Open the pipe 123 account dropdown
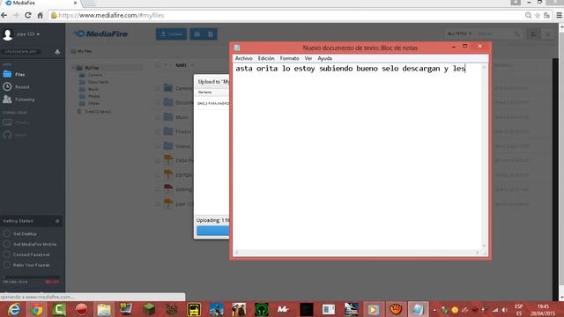Viewport: 564px width, 317px height. [x=28, y=34]
